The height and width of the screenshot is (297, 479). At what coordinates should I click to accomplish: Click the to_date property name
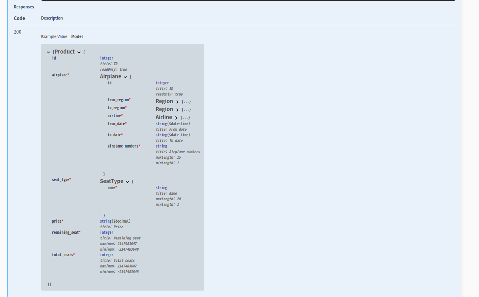(114, 135)
